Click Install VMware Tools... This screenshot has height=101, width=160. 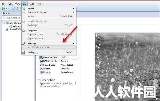(49, 47)
